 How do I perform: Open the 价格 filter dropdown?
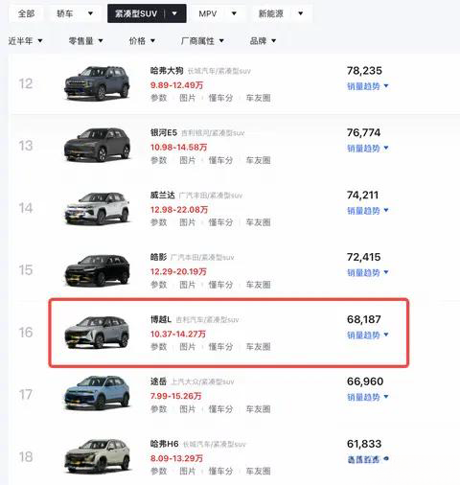click(x=142, y=41)
